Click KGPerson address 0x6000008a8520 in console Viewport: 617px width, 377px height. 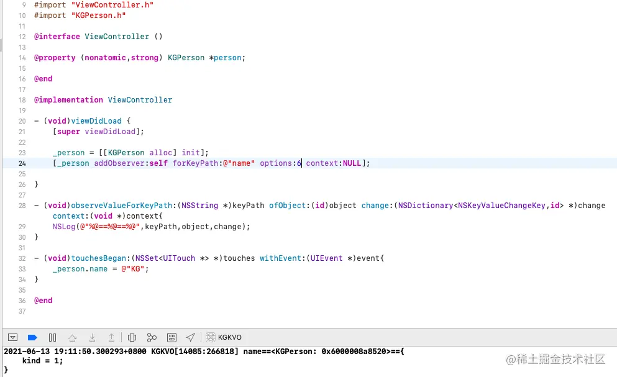pyautogui.click(x=354, y=352)
